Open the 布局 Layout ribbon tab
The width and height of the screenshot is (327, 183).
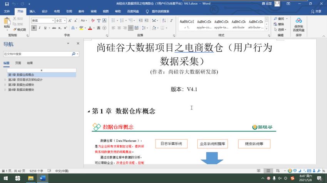click(57, 12)
